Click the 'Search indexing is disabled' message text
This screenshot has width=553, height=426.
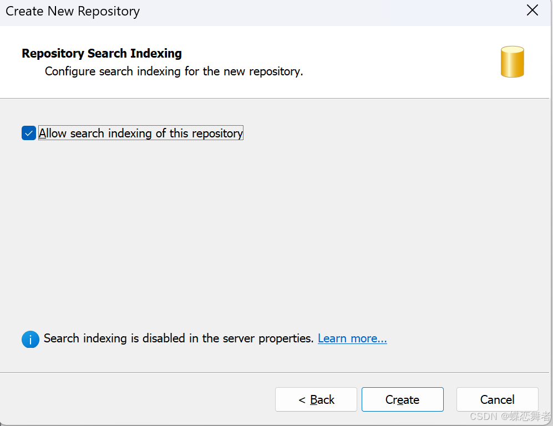tap(179, 338)
